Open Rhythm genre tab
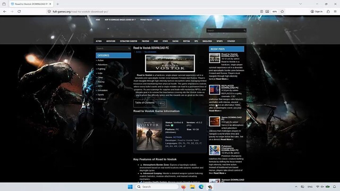Image resolution: width=340 pixels, height=191 pixels. [x=187, y=41]
